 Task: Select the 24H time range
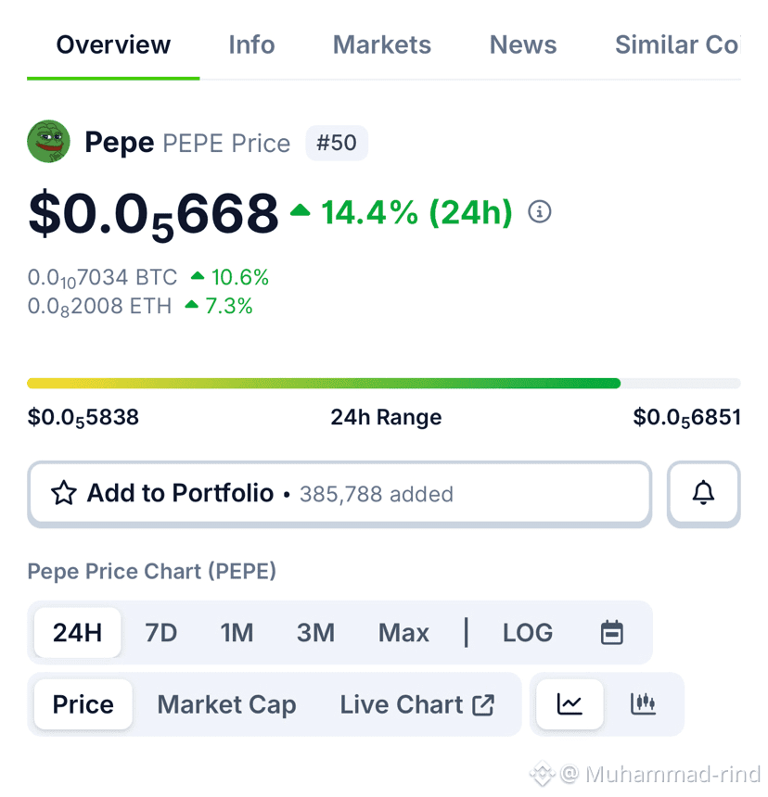click(x=77, y=633)
